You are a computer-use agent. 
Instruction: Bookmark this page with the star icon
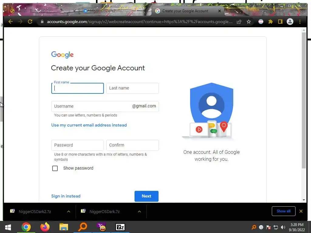[x=249, y=22]
